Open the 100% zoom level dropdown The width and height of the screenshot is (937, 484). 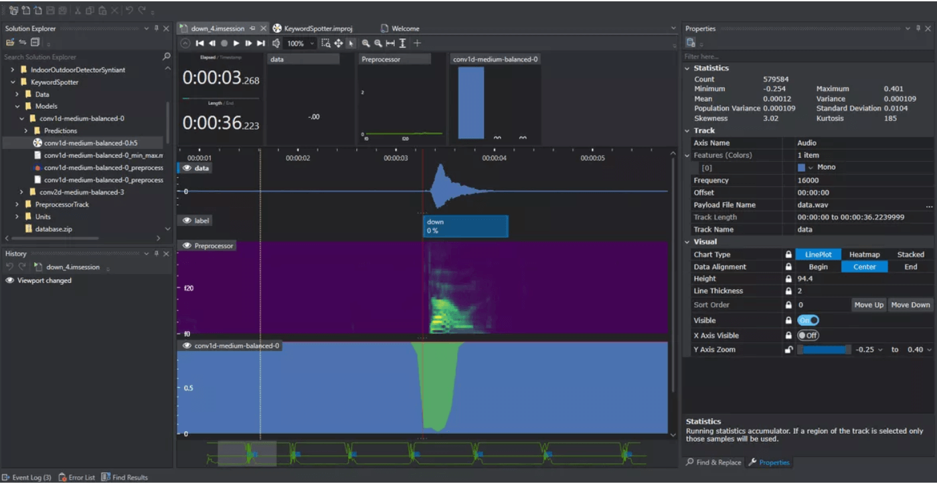(312, 43)
